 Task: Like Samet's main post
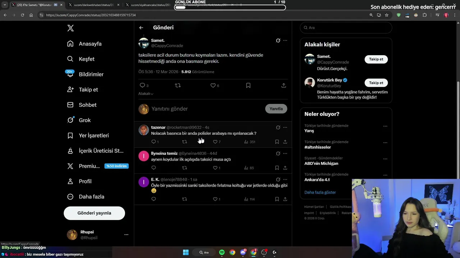tap(213, 85)
